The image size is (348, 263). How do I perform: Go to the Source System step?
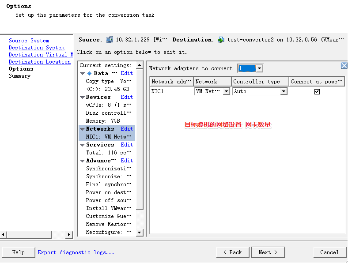[x=29, y=41]
